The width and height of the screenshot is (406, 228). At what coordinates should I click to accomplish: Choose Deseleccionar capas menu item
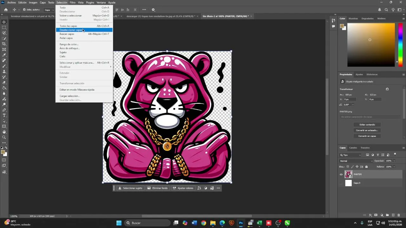pyautogui.click(x=84, y=30)
